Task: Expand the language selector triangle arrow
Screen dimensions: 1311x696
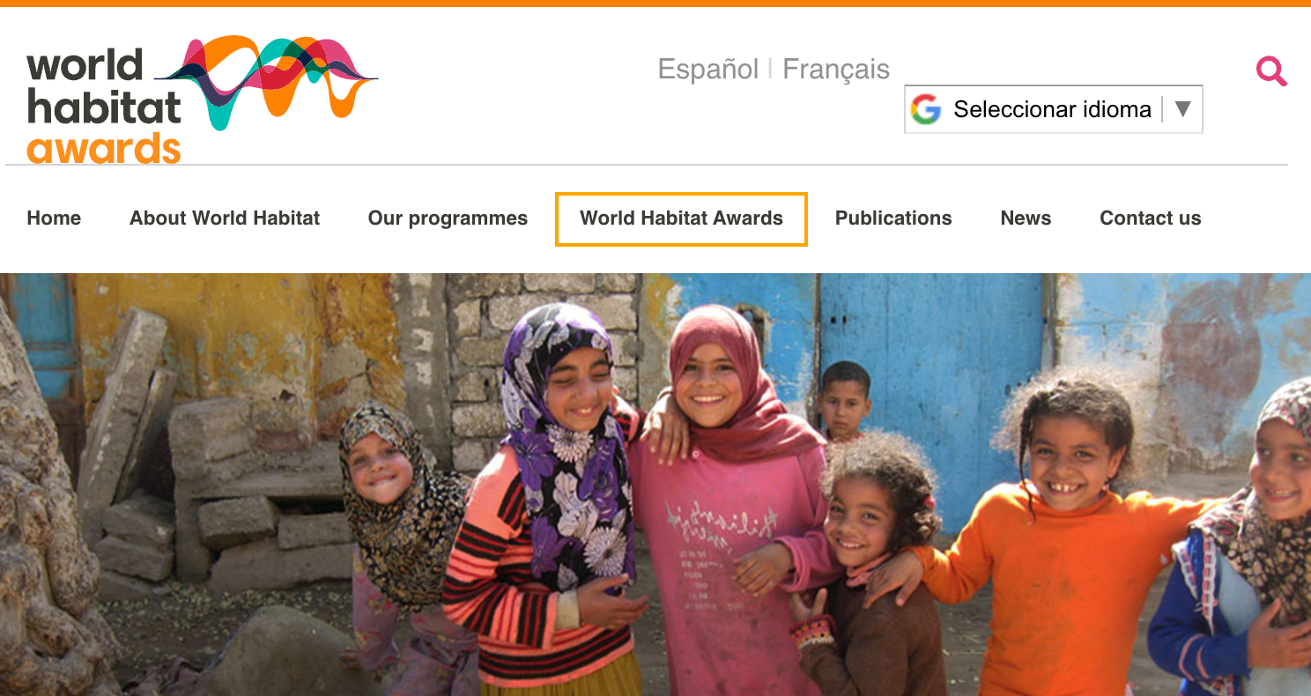Action: point(1182,109)
